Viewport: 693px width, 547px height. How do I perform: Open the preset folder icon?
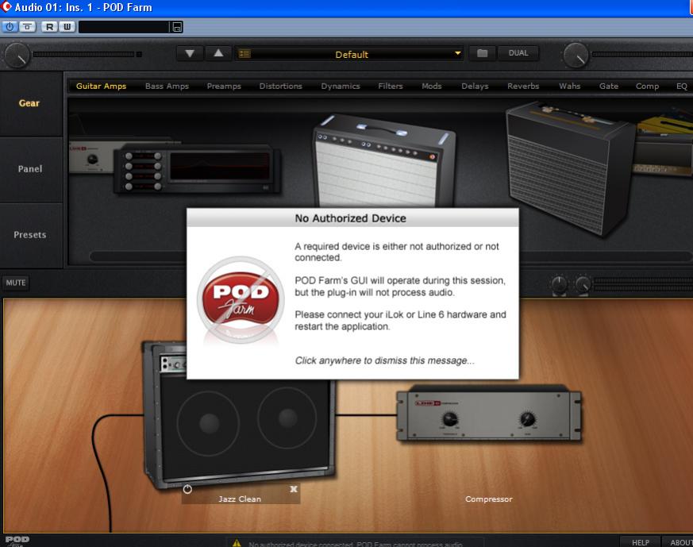click(482, 53)
